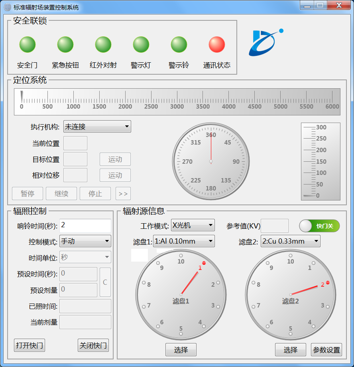Open 参数设置 parameter settings
Viewport: 354px width, 367px height.
click(x=326, y=350)
